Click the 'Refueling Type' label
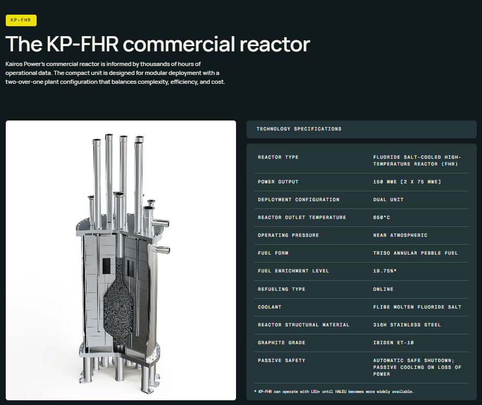This screenshot has width=482, height=405. pos(282,289)
